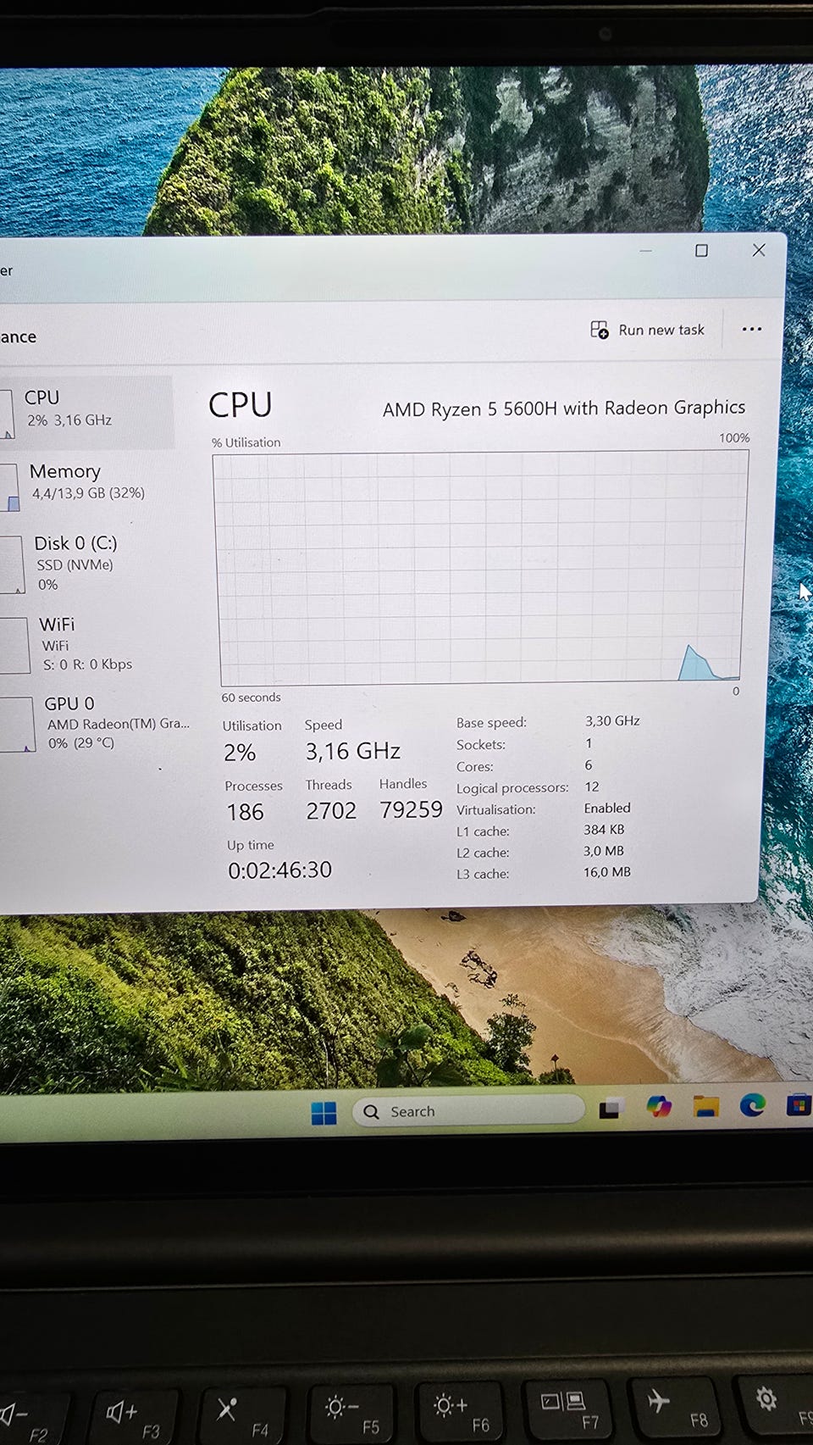Image resolution: width=813 pixels, height=1445 pixels.
Task: Click the GPU 0 mini graph thumbnail
Action: [x=17, y=725]
